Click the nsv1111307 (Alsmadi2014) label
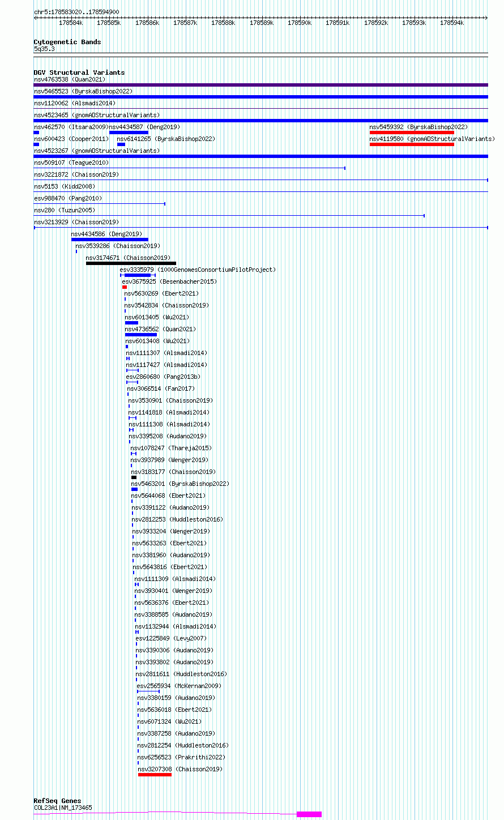This screenshot has height=820, width=504. 166,353
